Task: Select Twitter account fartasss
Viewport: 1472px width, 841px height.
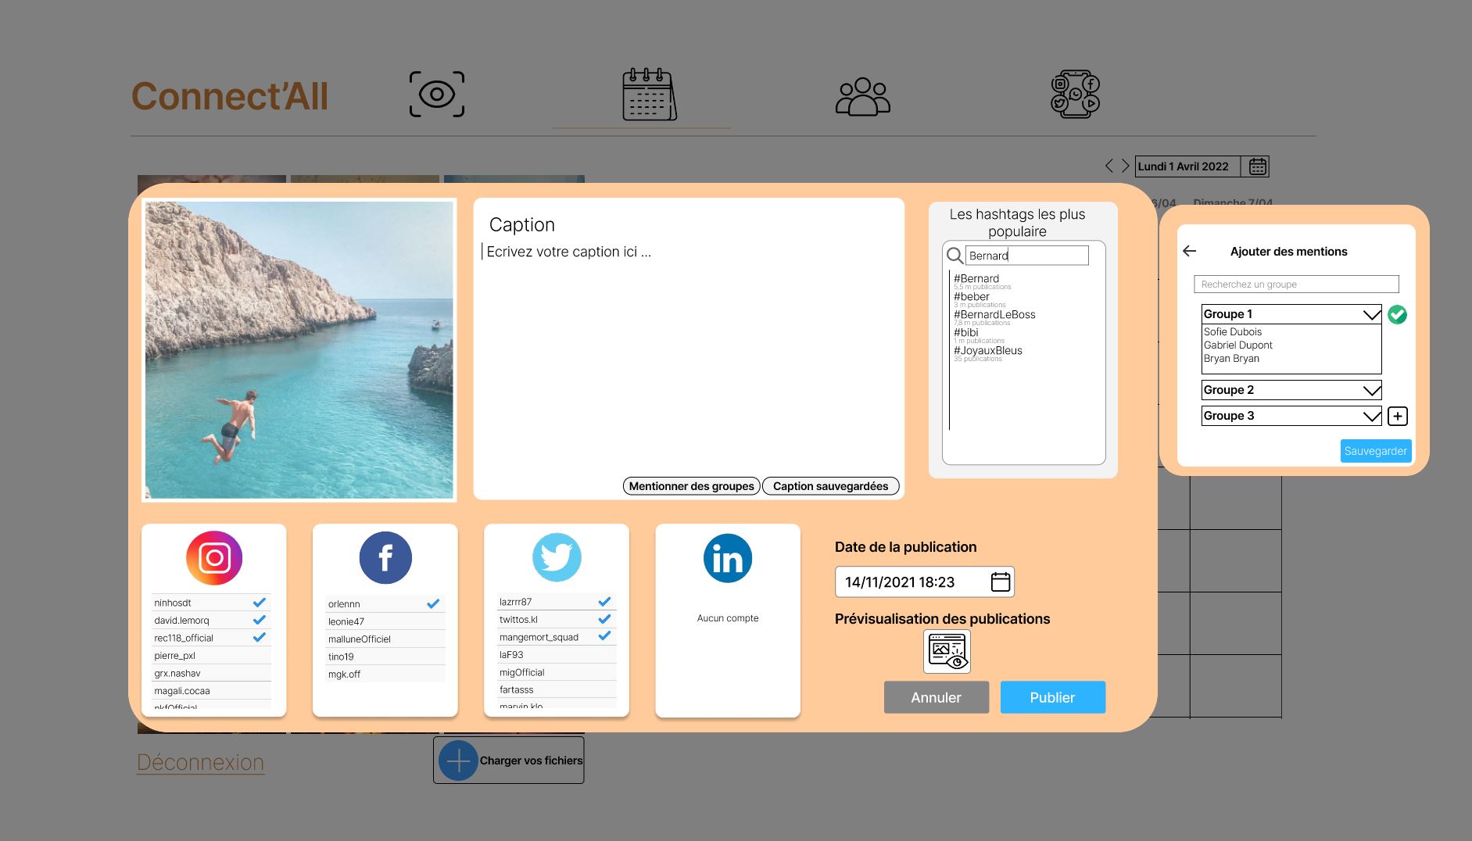Action: (x=557, y=689)
